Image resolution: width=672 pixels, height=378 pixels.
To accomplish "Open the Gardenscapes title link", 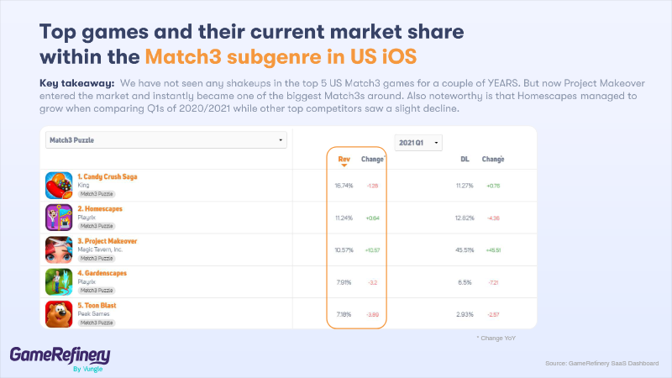I will tap(102, 273).
